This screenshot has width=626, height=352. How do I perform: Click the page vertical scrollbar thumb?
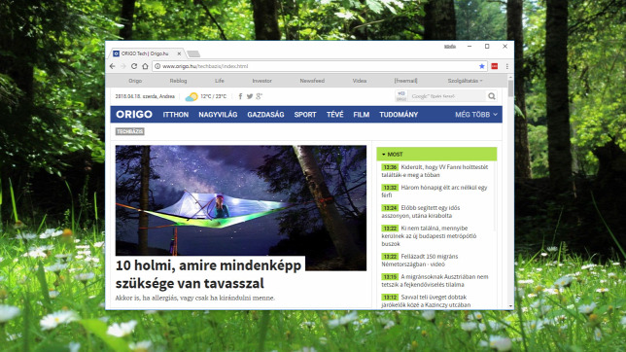point(510,88)
